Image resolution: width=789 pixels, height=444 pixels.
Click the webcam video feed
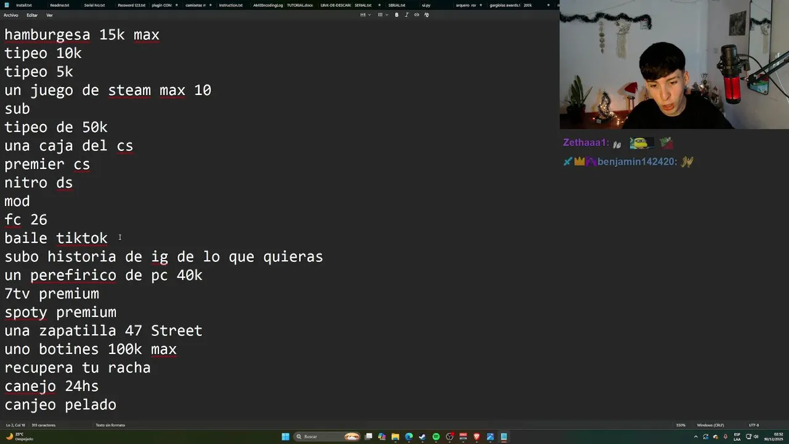674,64
